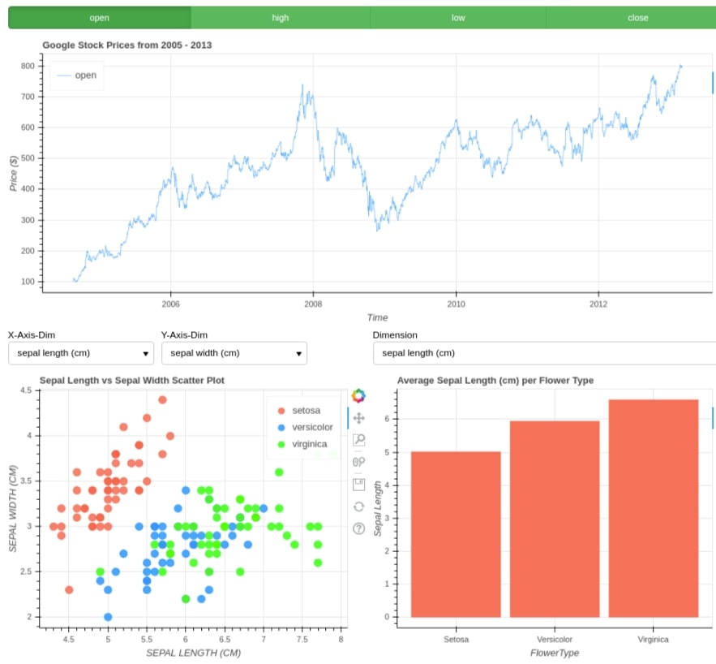This screenshot has height=664, width=716.
Task: Click the '2008' tick label on the time axis
Action: pos(313,304)
